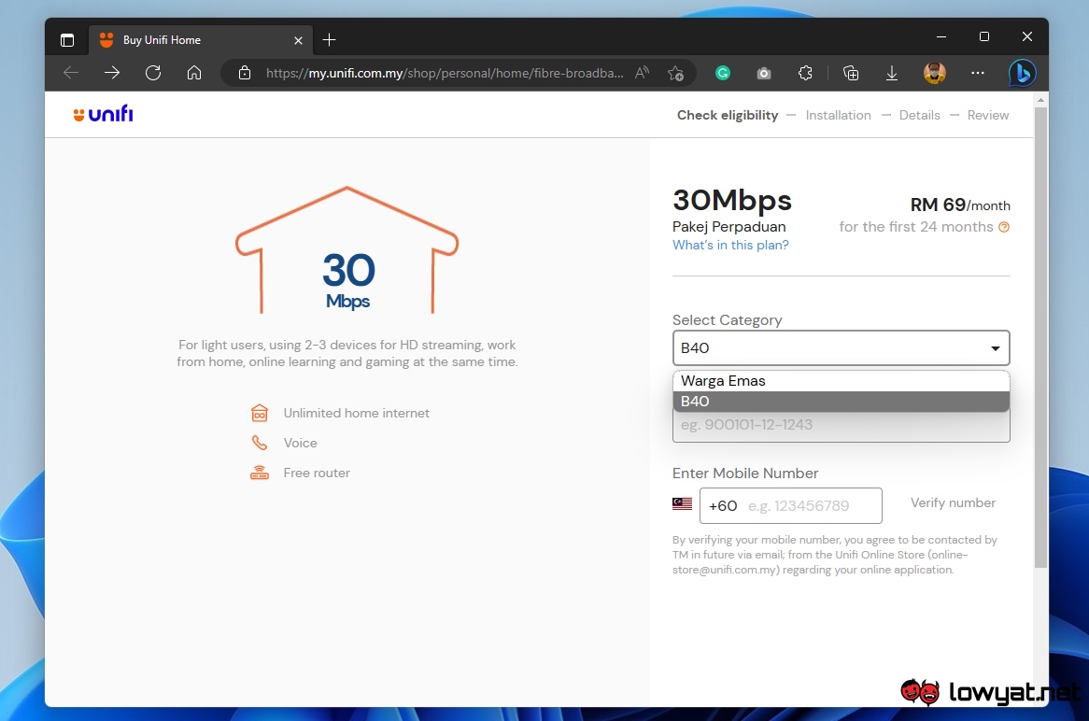Screen dimensions: 1089x721
Task: View site security lock info
Action: point(245,73)
